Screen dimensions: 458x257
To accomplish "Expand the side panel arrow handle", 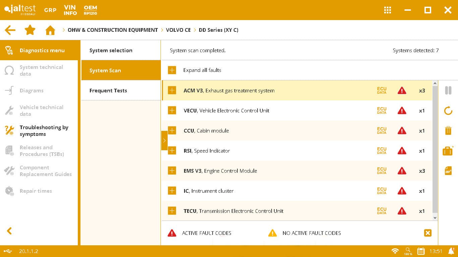I will tap(164, 141).
